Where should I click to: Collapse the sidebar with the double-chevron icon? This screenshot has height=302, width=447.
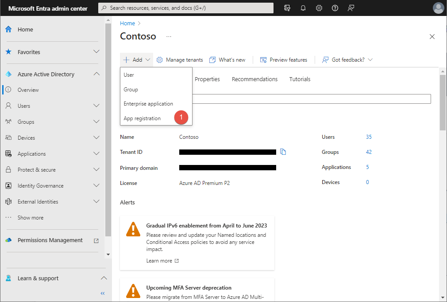[x=102, y=293]
